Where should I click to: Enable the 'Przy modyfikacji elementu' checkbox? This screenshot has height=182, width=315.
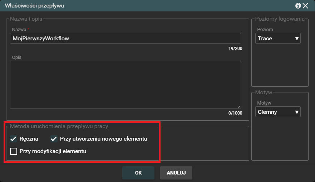pyautogui.click(x=14, y=151)
